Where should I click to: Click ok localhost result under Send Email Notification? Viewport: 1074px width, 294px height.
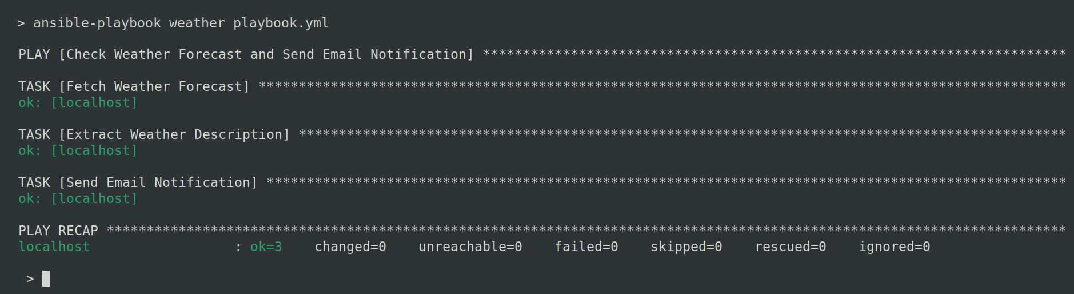pyautogui.click(x=78, y=198)
